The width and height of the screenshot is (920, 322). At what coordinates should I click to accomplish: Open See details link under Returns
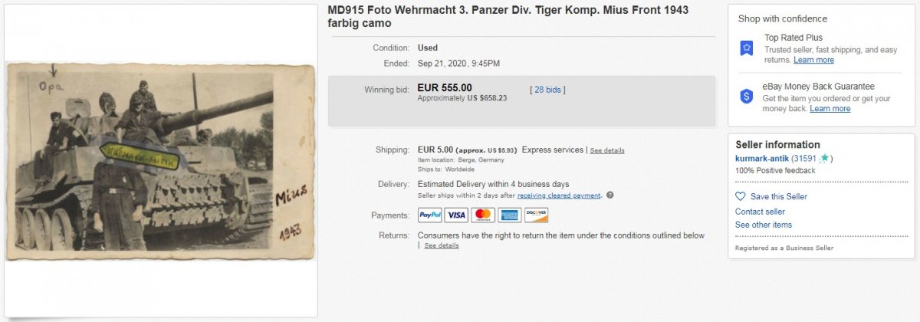pos(442,245)
